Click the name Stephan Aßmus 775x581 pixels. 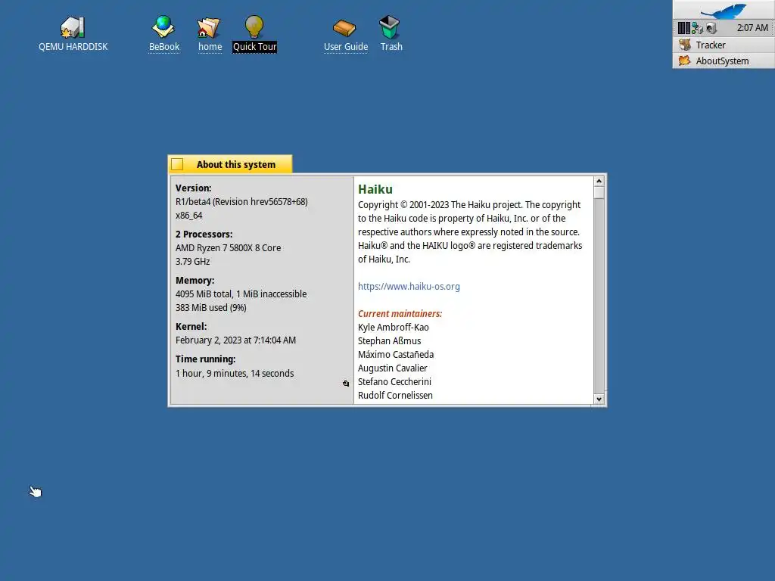click(x=390, y=341)
